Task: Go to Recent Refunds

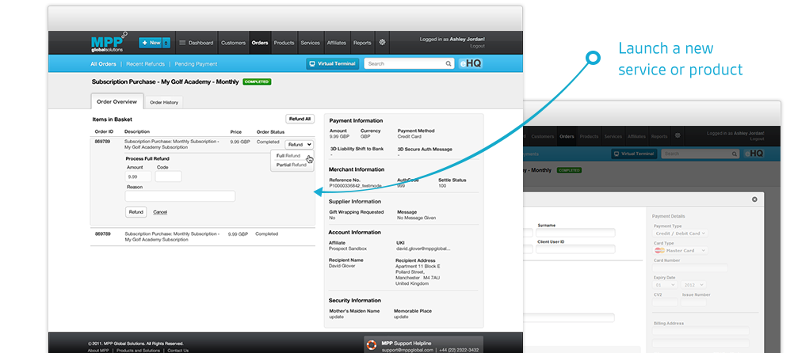Action: (x=144, y=64)
